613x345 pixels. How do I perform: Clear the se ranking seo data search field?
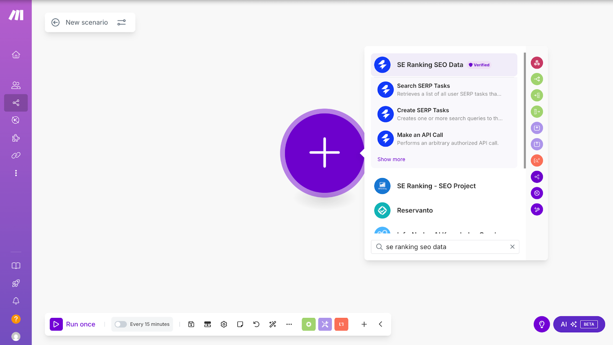pyautogui.click(x=512, y=247)
